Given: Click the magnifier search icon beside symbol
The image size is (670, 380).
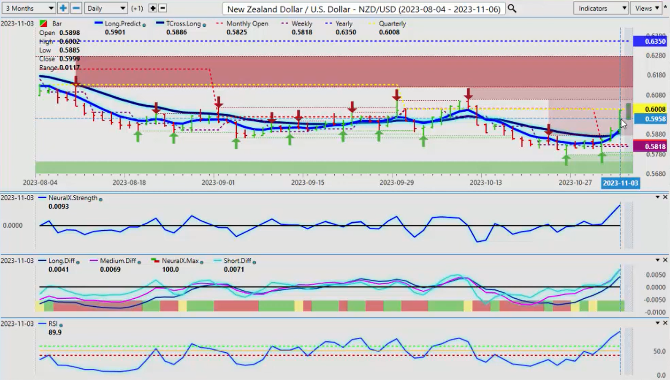Looking at the screenshot, I should 512,8.
